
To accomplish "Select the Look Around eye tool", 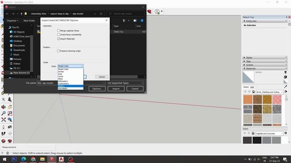I will (10, 127).
